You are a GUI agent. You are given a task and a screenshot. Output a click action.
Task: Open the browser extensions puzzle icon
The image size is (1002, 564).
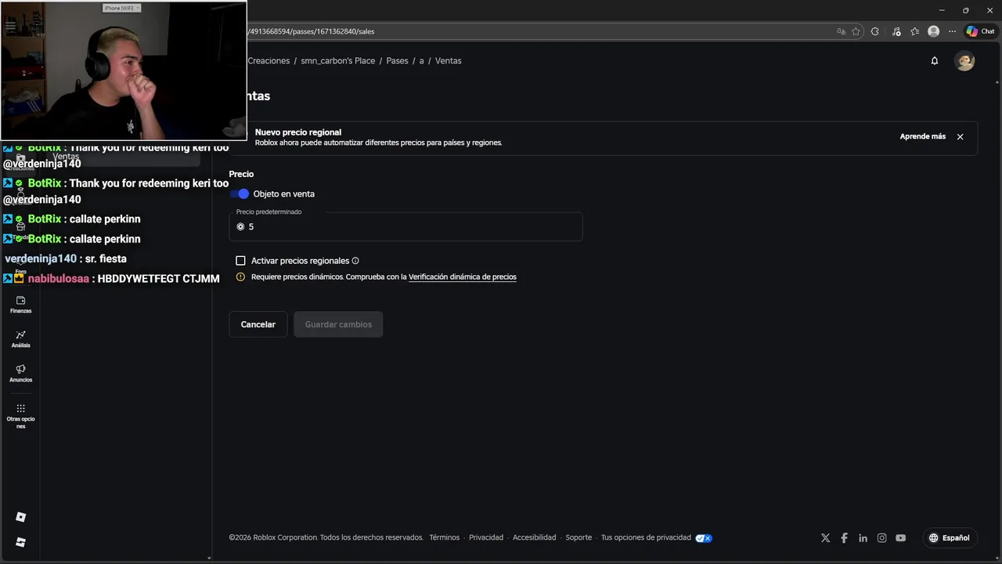pos(875,31)
